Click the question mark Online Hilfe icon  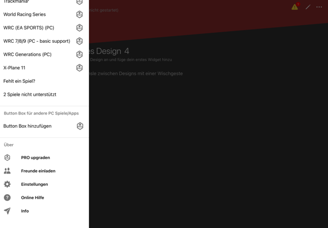point(7,197)
